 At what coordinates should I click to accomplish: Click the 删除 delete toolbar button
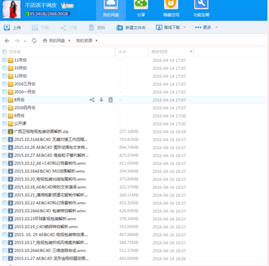[x=97, y=28]
